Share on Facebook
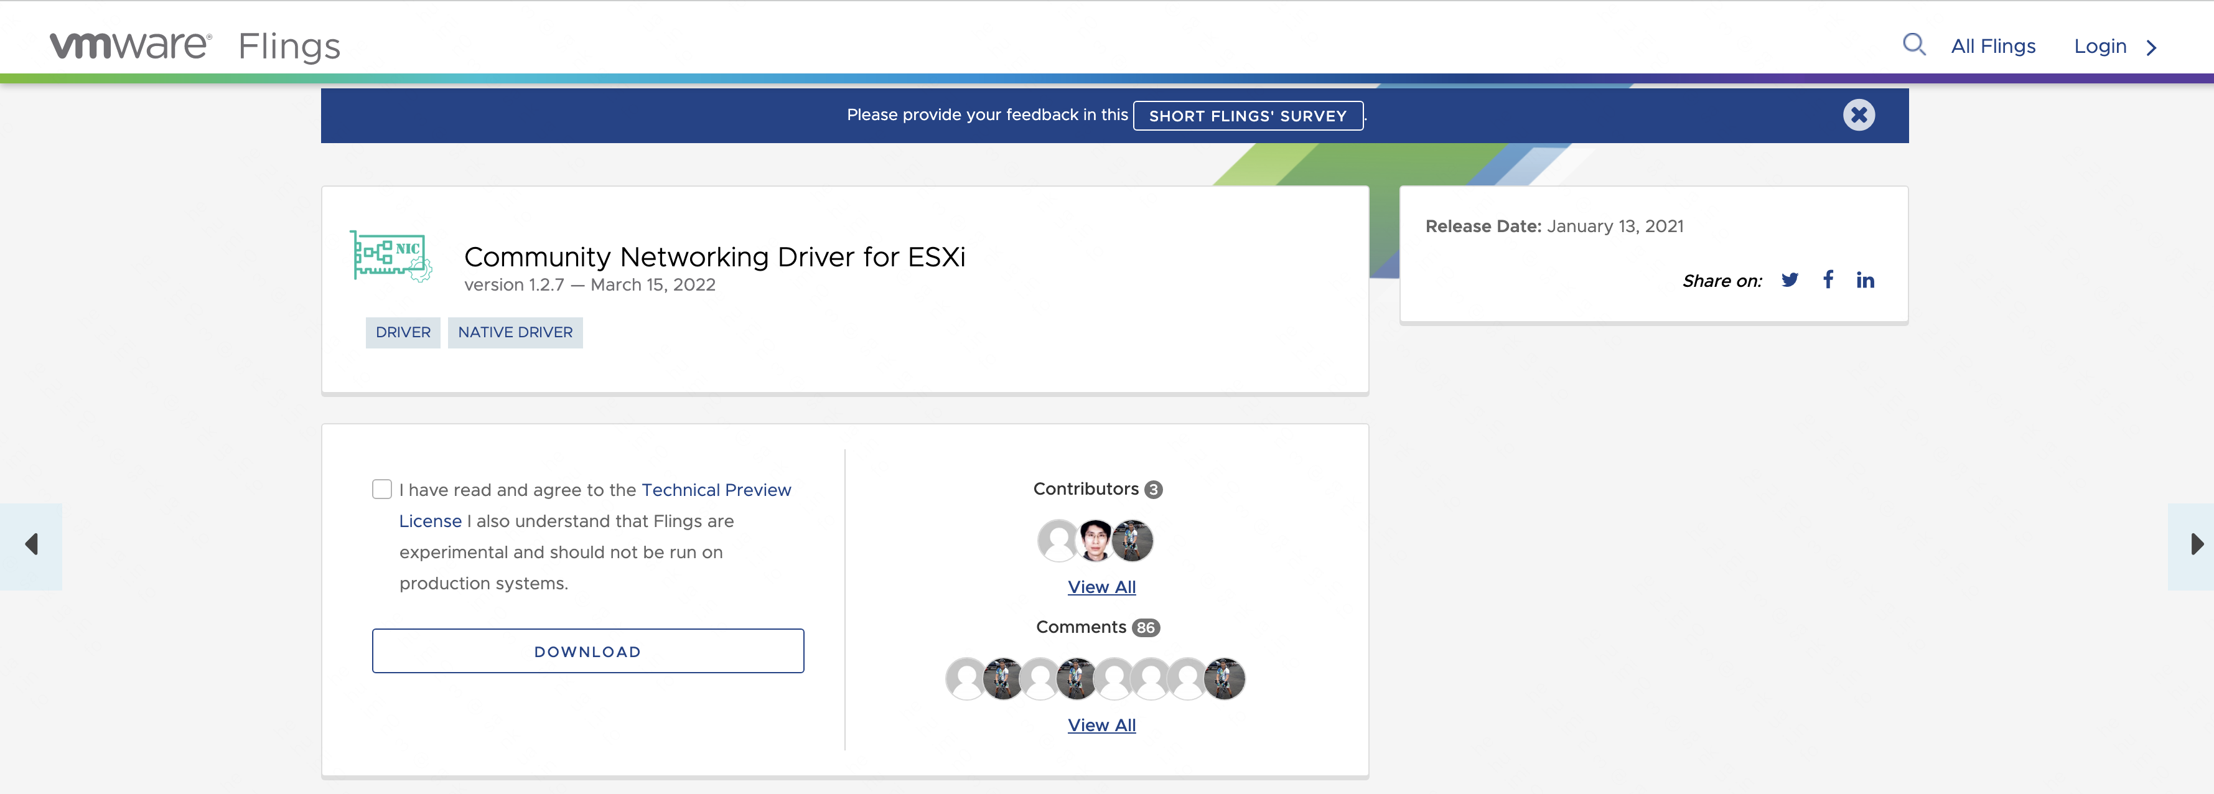This screenshot has width=2214, height=794. tap(1828, 279)
